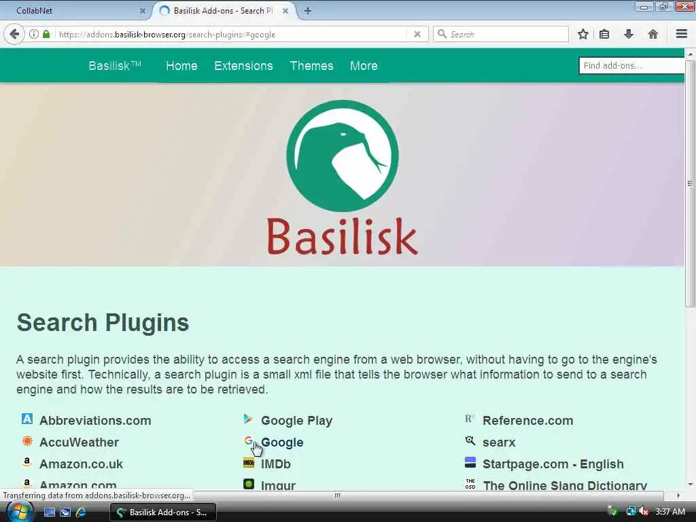Show bookmarks list icon in toolbar

click(x=604, y=34)
